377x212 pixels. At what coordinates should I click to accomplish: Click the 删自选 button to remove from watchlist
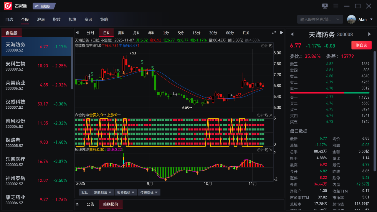361,45
